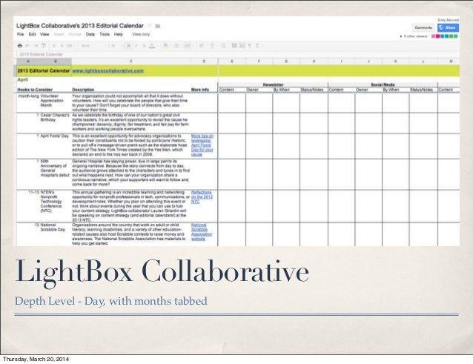Toggle italic formatting
Screen dimensions: 473x364
[136, 45]
